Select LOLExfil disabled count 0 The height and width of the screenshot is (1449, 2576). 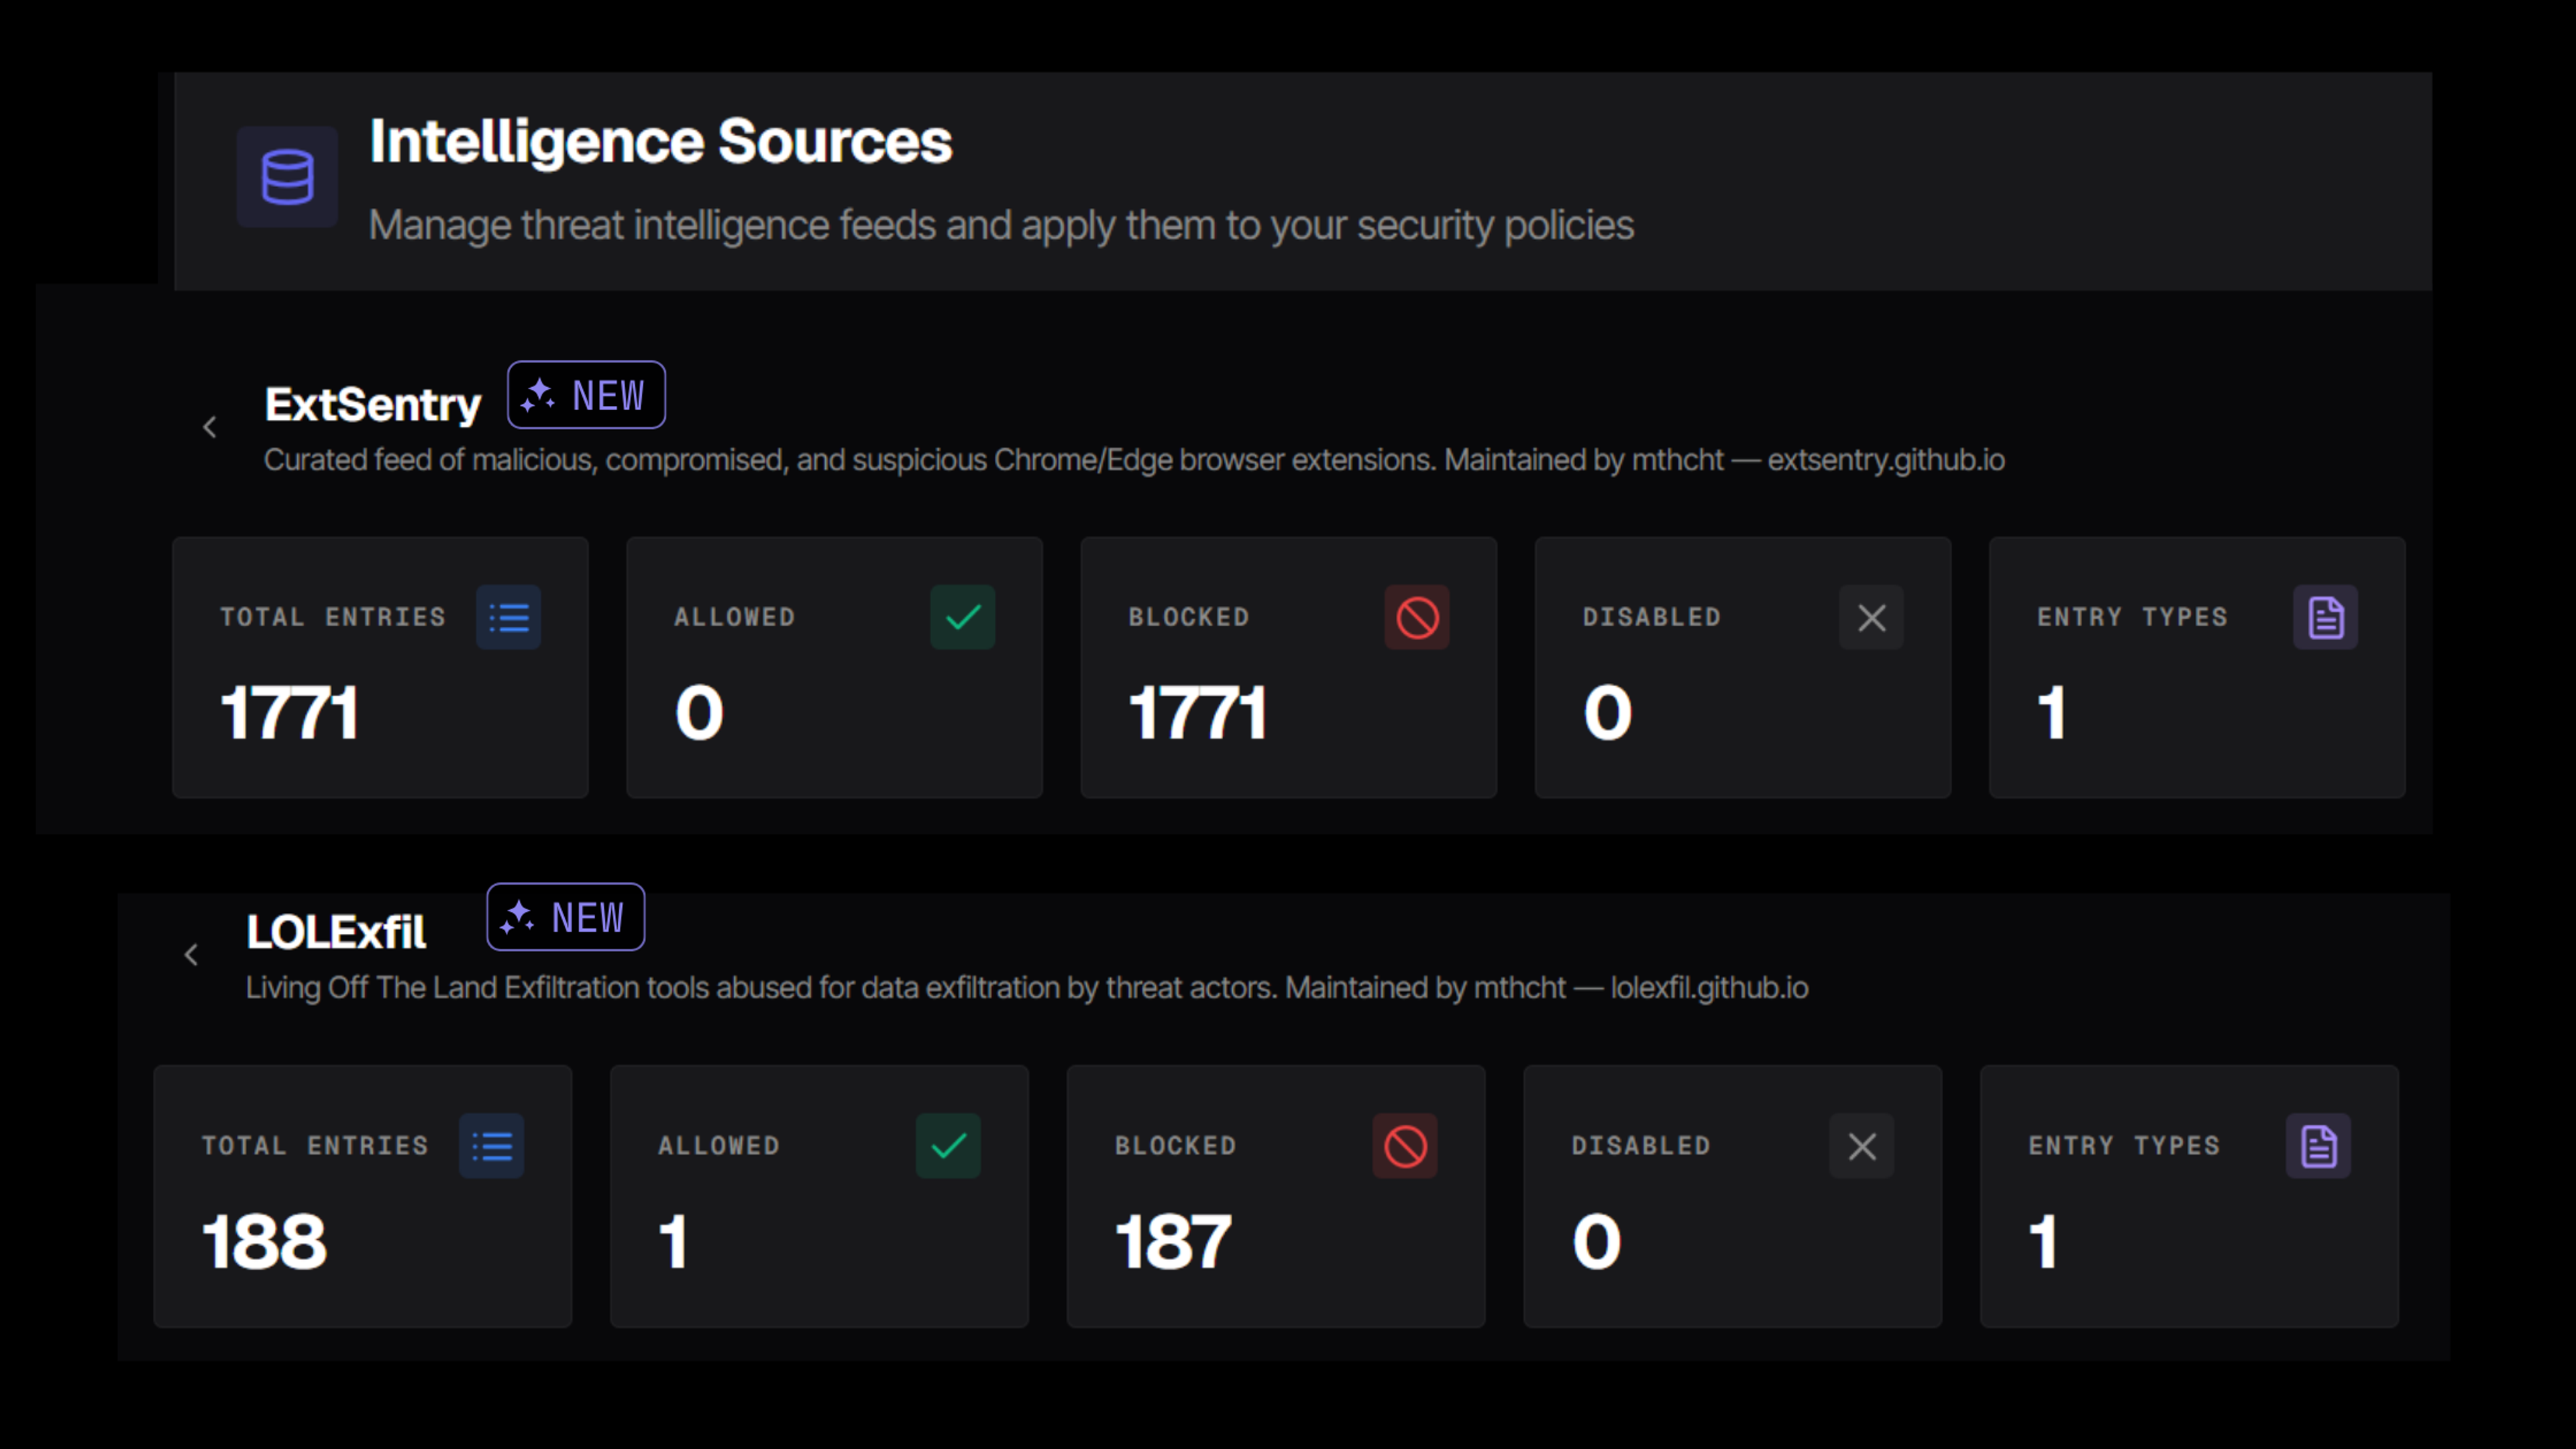[x=1597, y=1241]
